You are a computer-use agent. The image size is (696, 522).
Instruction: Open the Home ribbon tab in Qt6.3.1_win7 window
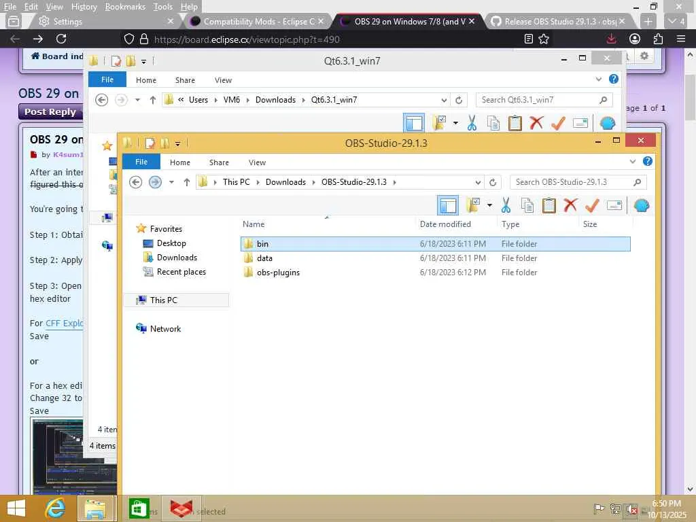tap(146, 80)
